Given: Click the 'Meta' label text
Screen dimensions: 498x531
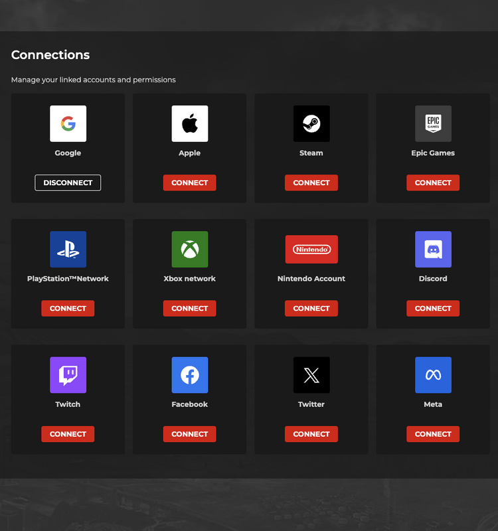Looking at the screenshot, I should [433, 404].
